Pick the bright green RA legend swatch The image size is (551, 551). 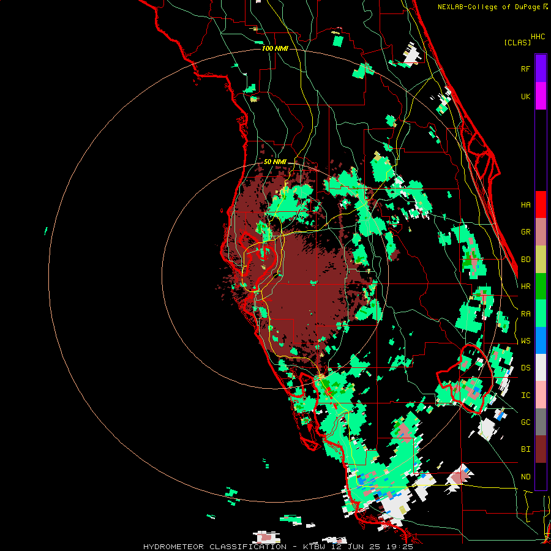tap(541, 313)
